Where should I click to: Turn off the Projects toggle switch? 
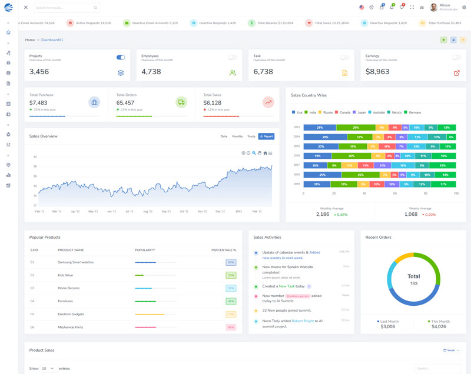point(121,58)
